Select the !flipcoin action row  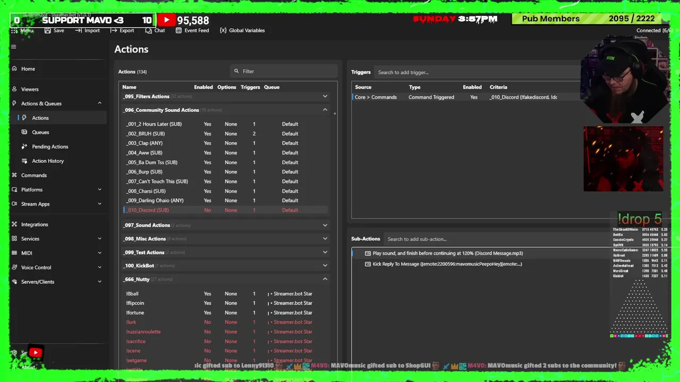(226, 303)
